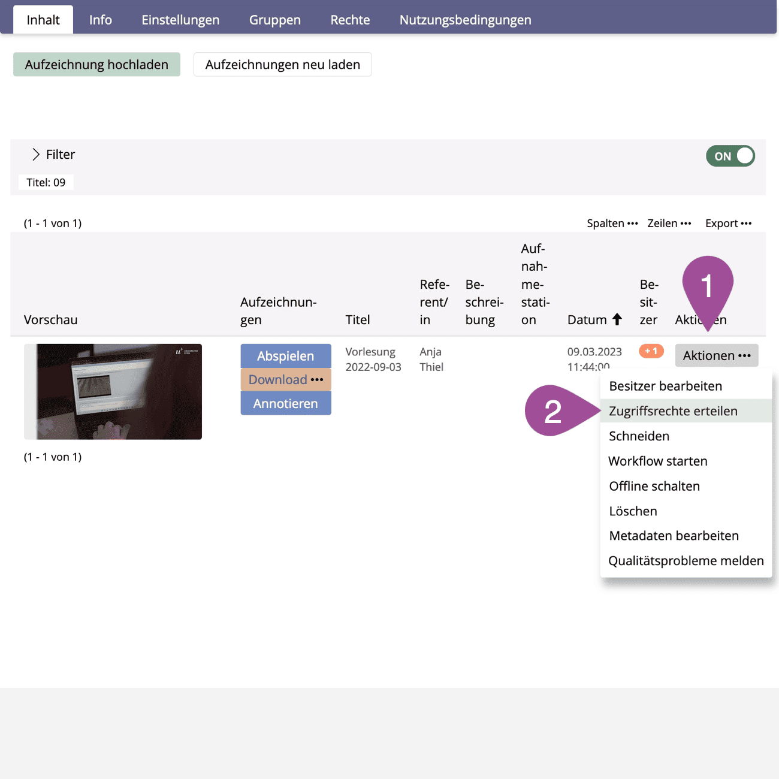This screenshot has height=779, width=779.
Task: Expand the Filter section chevron
Action: [x=36, y=155]
